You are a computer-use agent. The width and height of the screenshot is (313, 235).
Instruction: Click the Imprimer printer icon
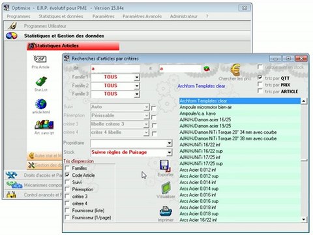point(166,211)
